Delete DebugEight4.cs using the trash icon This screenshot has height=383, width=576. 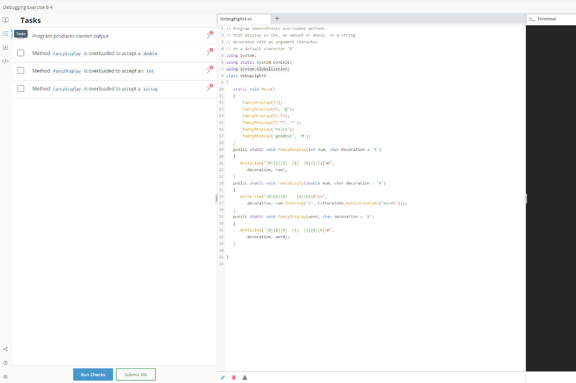coord(233,377)
